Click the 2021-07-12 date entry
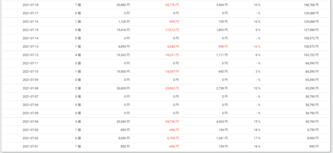The image size is (333, 153). (x=30, y=55)
